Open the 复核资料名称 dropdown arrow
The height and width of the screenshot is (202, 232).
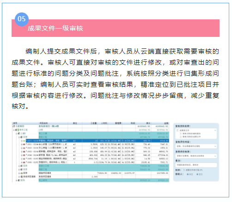pos(215,130)
